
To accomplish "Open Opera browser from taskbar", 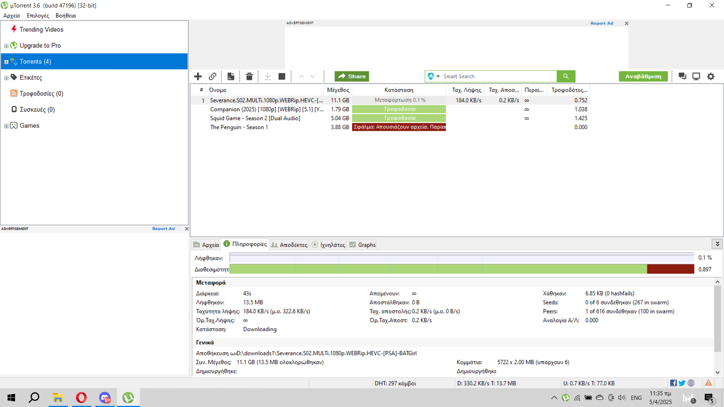I will [x=81, y=398].
